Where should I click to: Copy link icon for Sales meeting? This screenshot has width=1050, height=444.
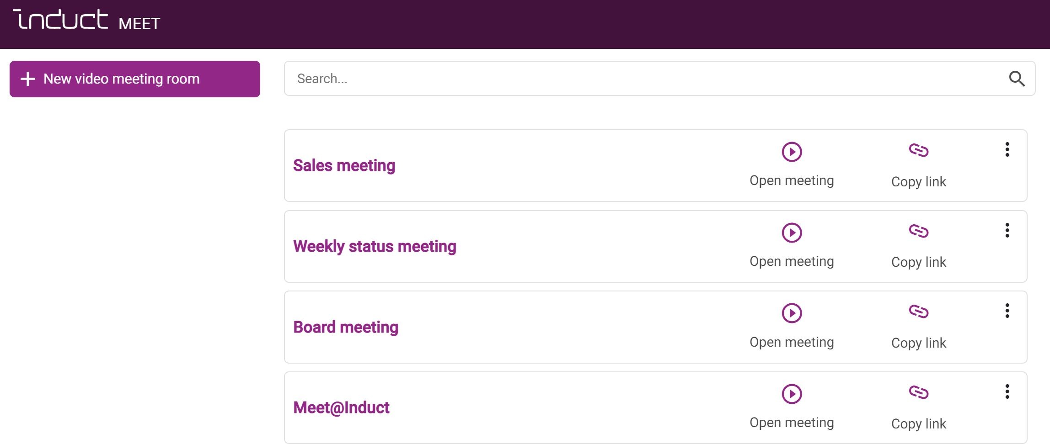[x=918, y=150]
